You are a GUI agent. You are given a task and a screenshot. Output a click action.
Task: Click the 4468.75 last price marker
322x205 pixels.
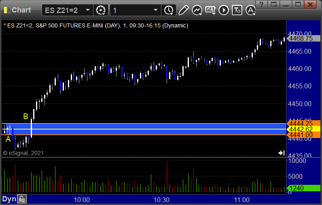[303, 38]
